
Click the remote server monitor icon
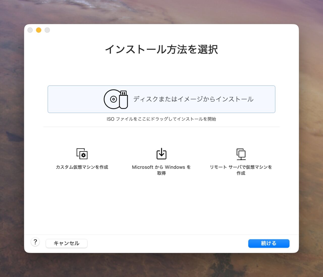coord(241,154)
